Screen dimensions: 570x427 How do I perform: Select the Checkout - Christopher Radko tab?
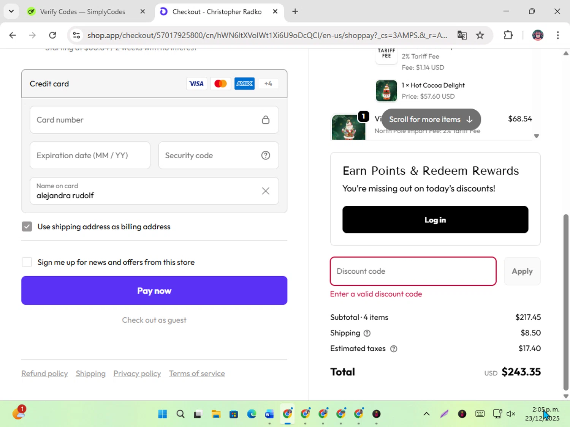217,12
